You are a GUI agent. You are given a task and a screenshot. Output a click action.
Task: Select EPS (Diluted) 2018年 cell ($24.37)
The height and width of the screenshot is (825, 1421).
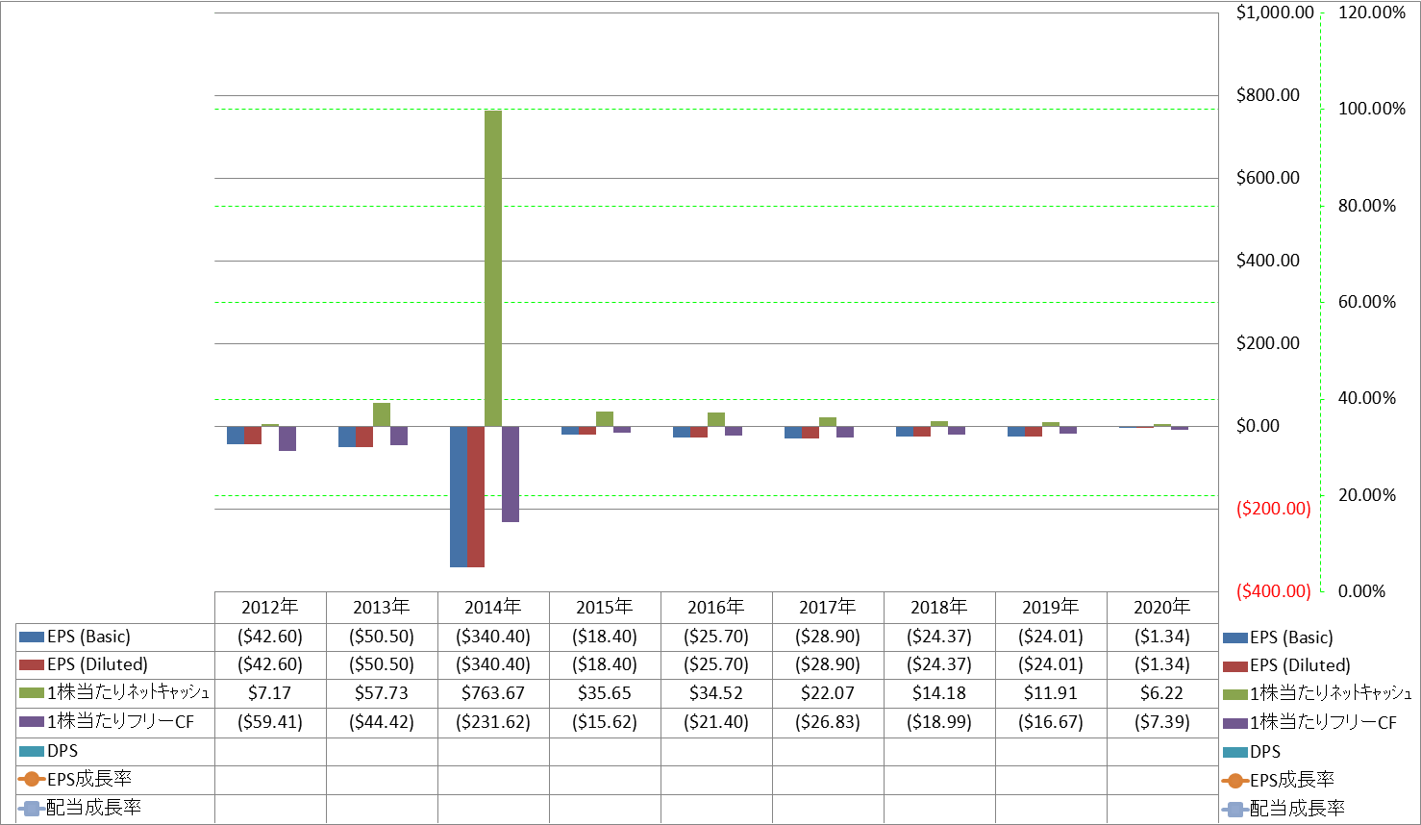pos(939,664)
